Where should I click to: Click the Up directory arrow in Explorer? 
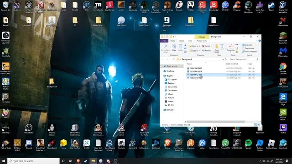click(174, 59)
